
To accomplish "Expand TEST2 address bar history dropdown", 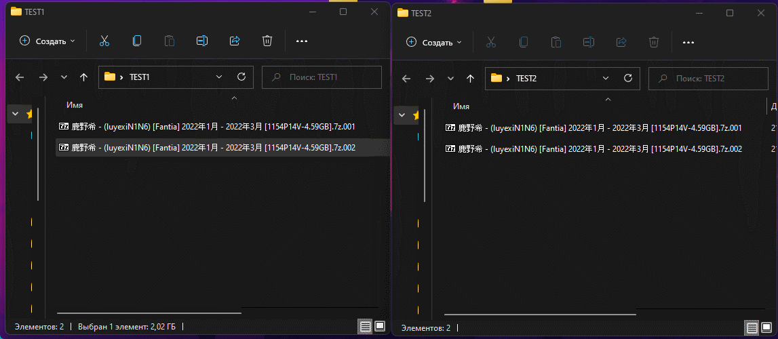I will pos(605,78).
